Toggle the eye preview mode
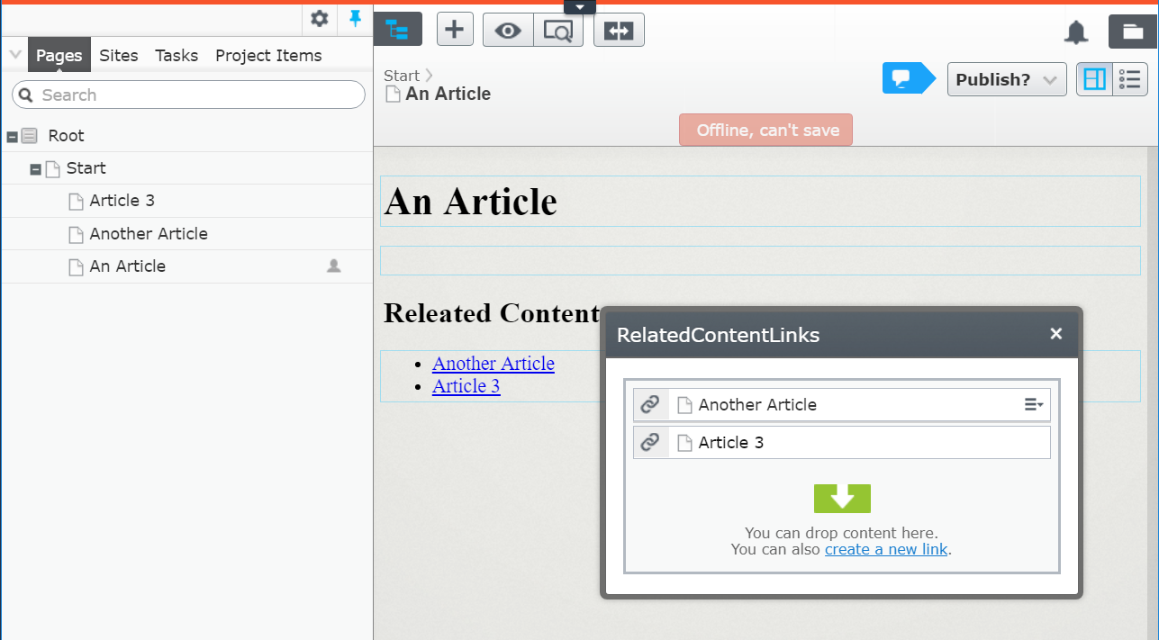This screenshot has width=1159, height=640. pyautogui.click(x=508, y=30)
